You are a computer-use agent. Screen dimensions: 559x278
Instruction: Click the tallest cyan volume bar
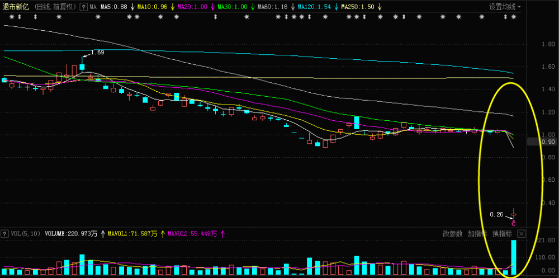[x=514, y=257]
